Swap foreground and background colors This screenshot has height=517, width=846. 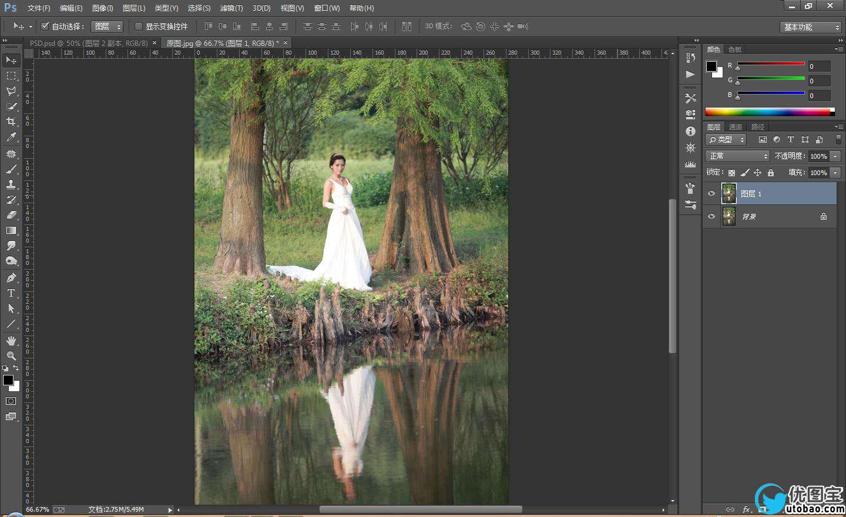(16, 368)
